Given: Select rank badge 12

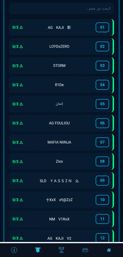Looking at the screenshot, I should click(102, 238).
